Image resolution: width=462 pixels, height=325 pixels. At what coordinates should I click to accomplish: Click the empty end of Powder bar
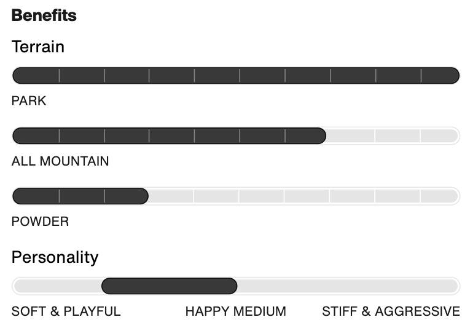(304, 196)
